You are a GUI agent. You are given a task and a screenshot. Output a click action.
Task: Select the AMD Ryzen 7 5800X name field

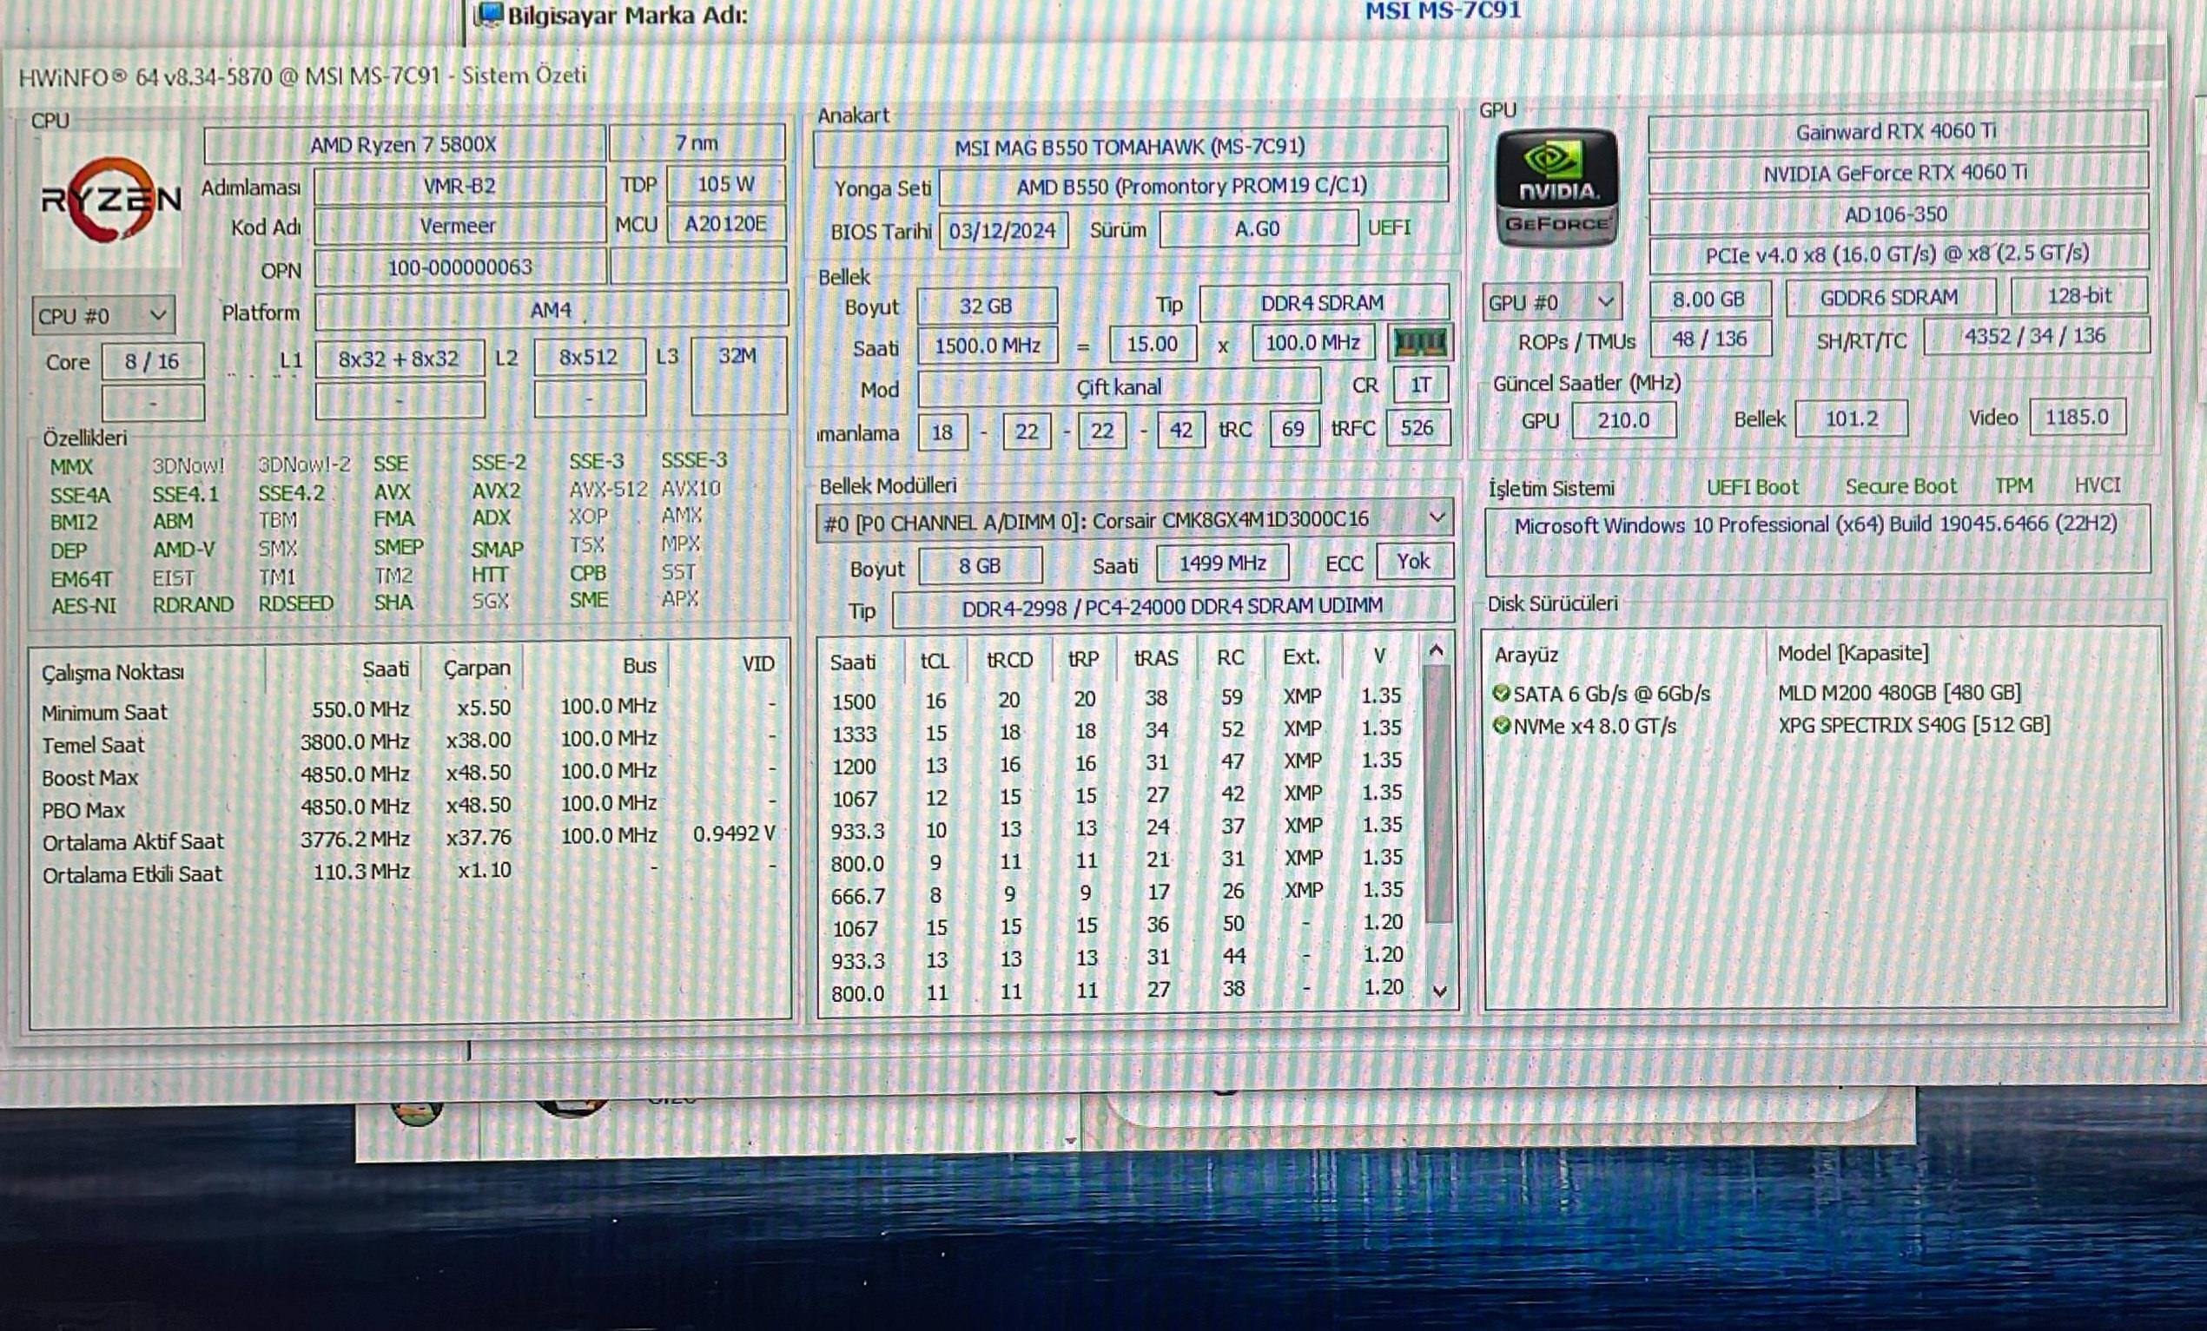pyautogui.click(x=404, y=144)
